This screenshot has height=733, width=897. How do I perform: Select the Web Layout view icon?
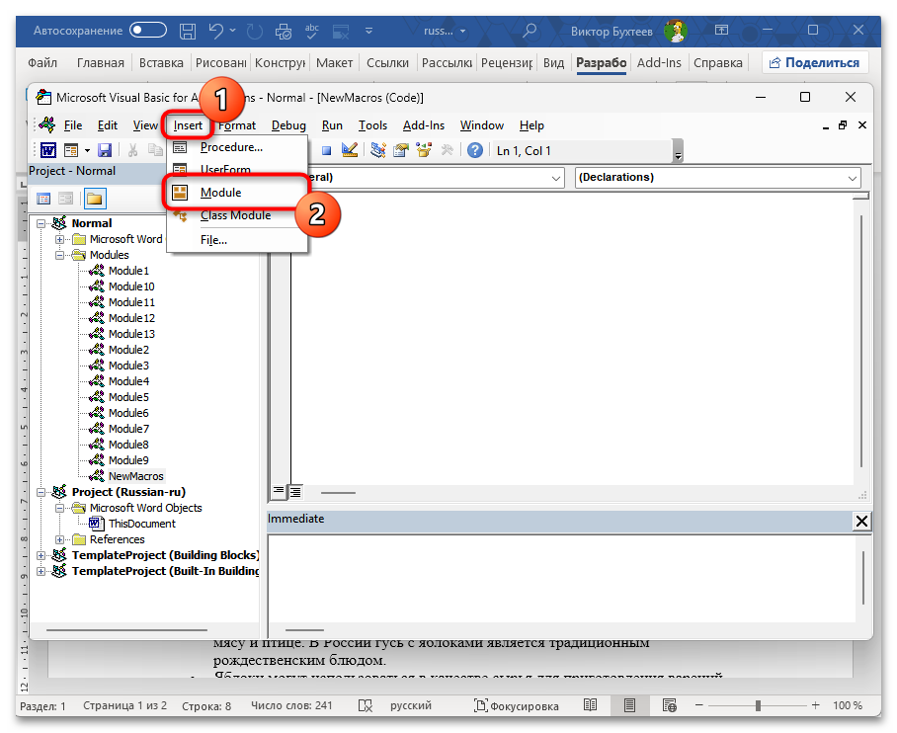(x=670, y=705)
